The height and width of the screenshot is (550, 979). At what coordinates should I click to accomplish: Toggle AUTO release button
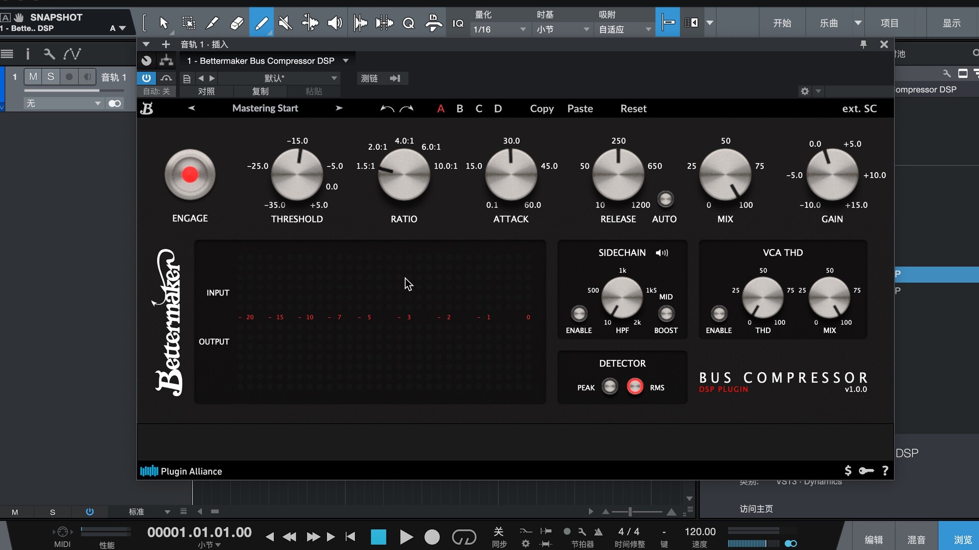point(665,199)
